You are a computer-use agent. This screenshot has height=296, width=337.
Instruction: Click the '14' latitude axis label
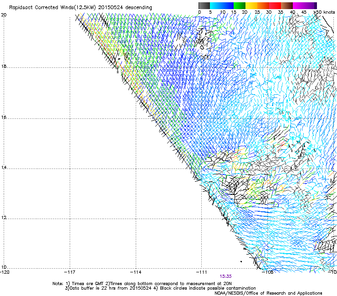(x=4, y=168)
